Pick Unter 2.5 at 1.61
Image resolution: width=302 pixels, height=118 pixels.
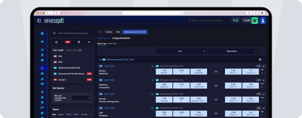coord(250,114)
